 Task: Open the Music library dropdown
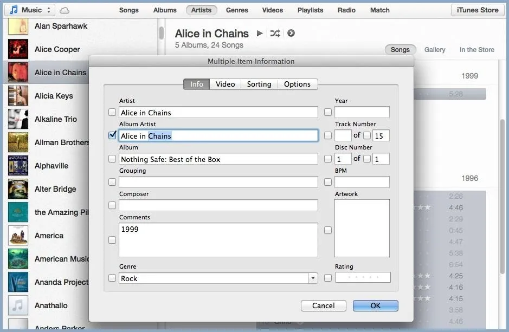[x=30, y=10]
